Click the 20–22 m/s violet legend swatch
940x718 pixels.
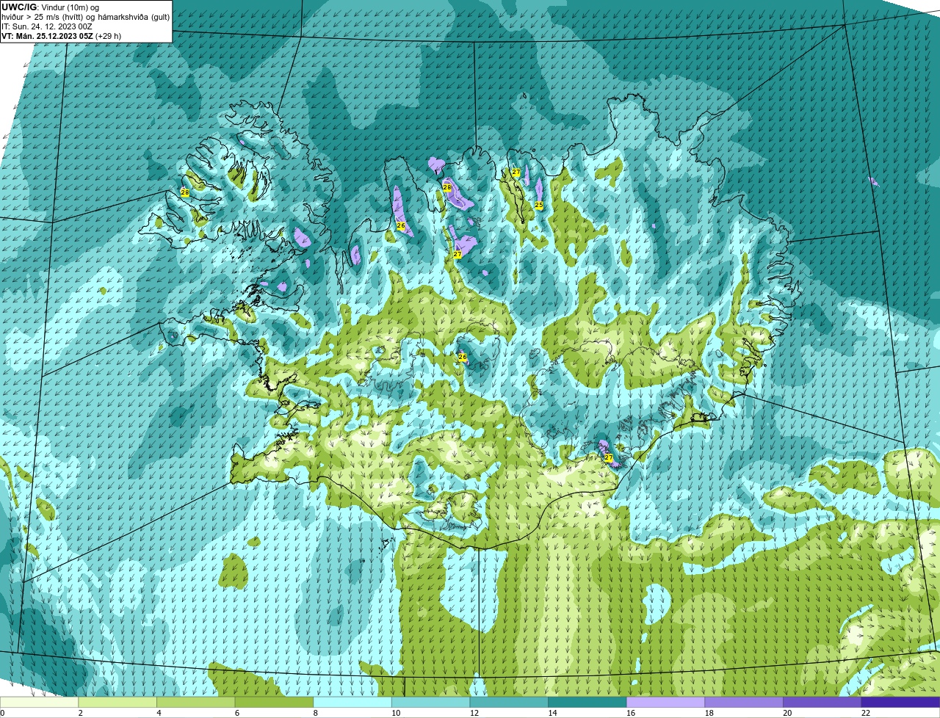[822, 702]
